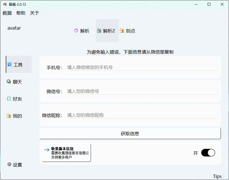229x180 pixels.
Task: Click the 收集版本信息 info tooltip
Action: pyautogui.click(x=66, y=152)
